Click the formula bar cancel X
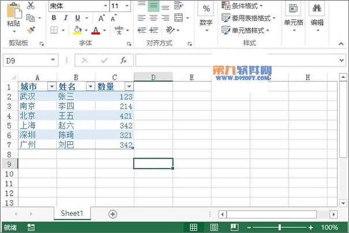 pyautogui.click(x=85, y=61)
